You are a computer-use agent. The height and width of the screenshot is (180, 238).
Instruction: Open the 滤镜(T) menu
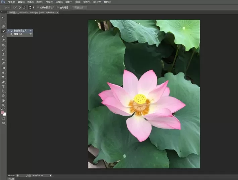[69, 2]
